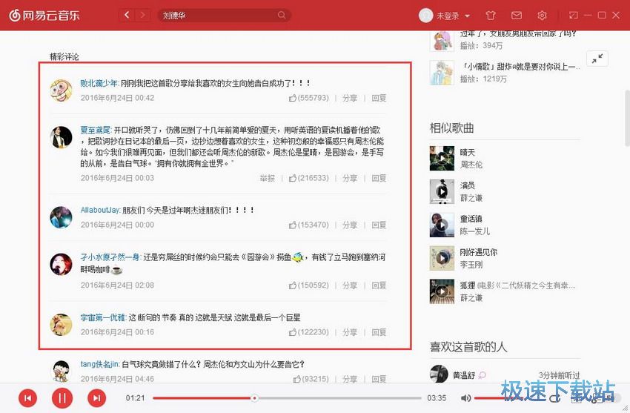Play the similar song 刚好遇见你 thumbnail
The height and width of the screenshot is (413, 630).
tap(442, 258)
